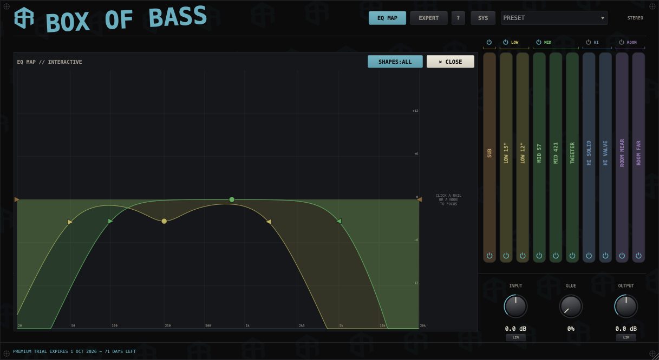Toggle power on the HI VALVE channel strip

605,255
